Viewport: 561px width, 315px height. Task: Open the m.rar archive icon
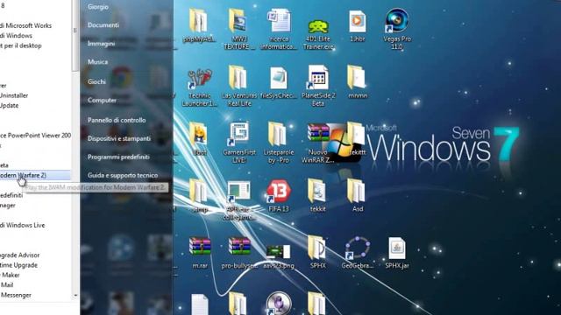200,247
